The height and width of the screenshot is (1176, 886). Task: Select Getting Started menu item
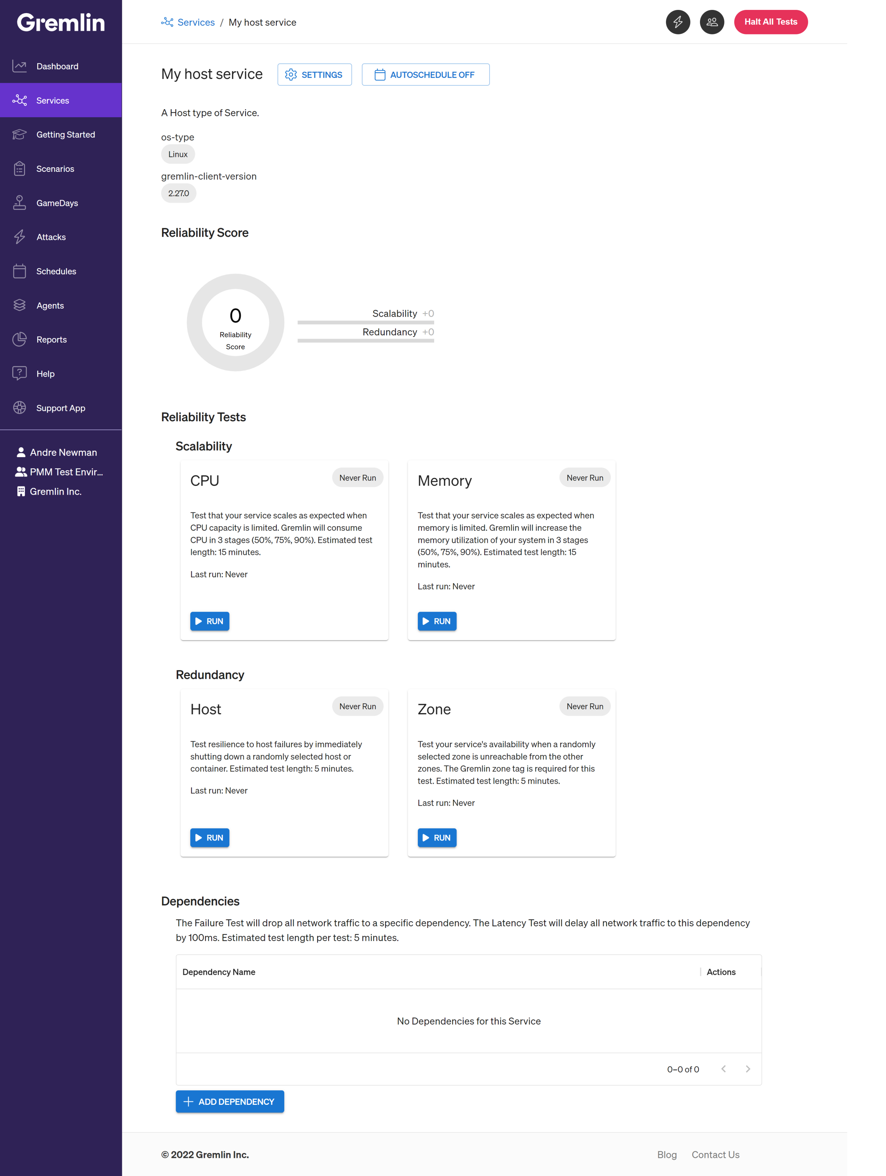coord(61,135)
